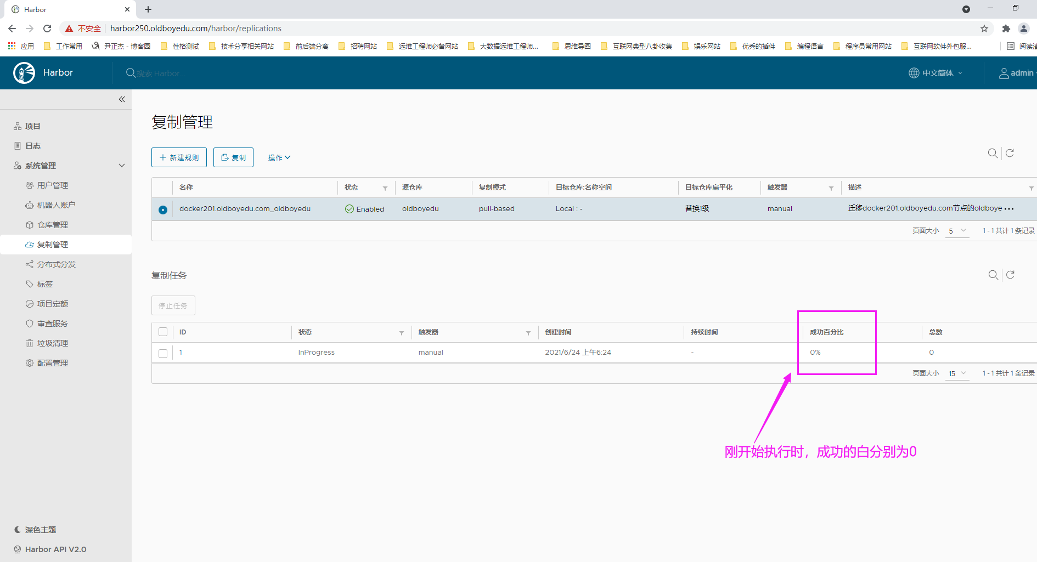Open the 中文简体 language dropdown
1037x562 pixels.
click(x=936, y=73)
